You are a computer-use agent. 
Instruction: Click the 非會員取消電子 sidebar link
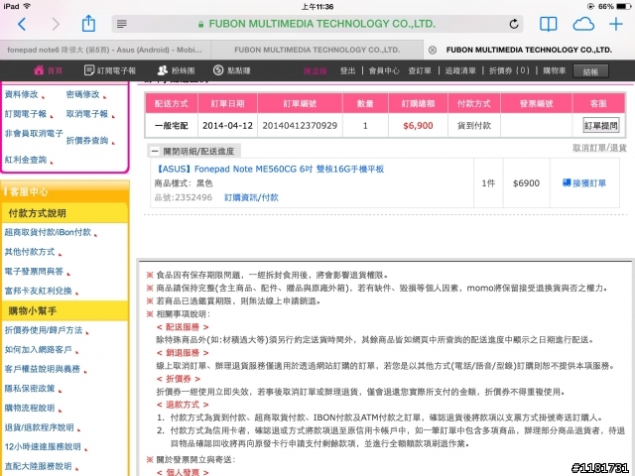click(34, 134)
